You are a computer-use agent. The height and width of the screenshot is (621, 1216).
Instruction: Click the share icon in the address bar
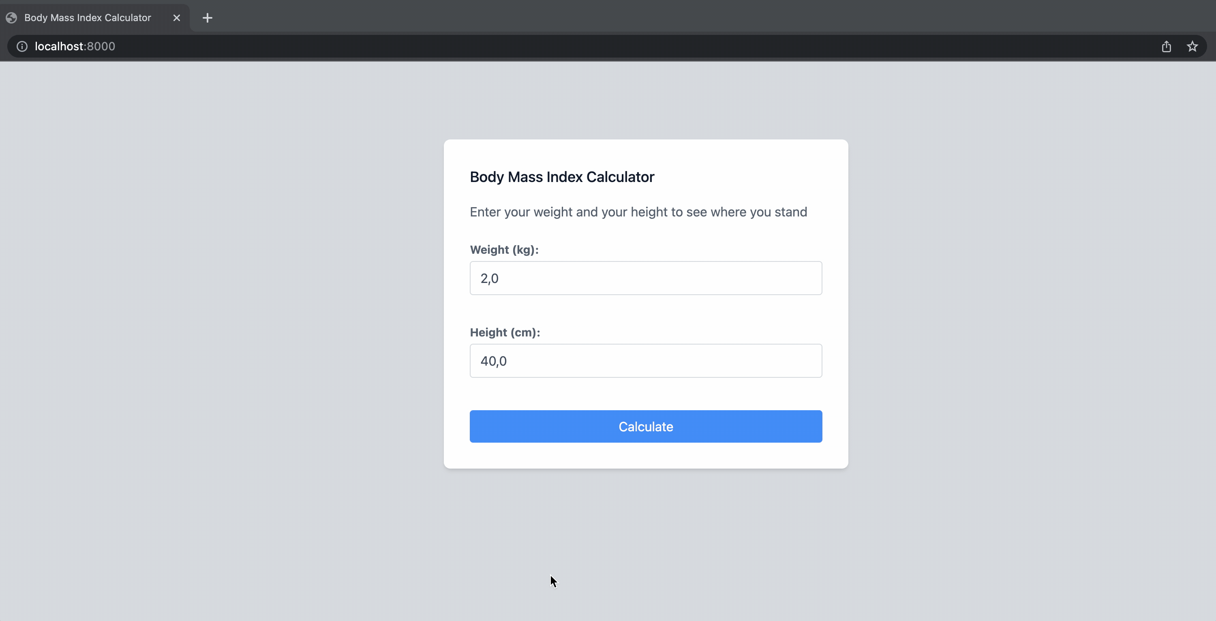[x=1166, y=46]
